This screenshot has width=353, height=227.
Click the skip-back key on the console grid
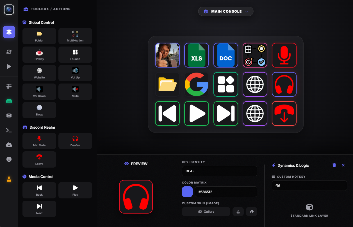pos(167,113)
